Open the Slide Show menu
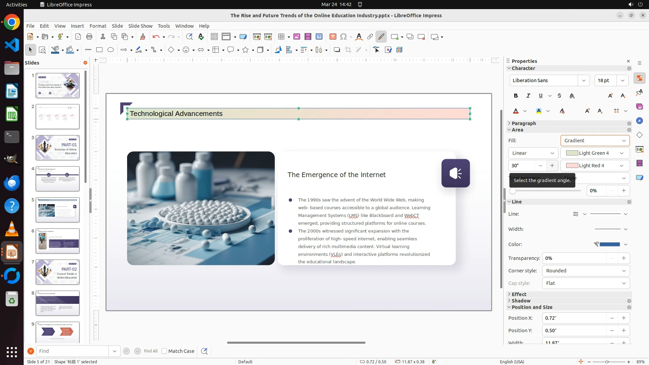 [x=140, y=26]
